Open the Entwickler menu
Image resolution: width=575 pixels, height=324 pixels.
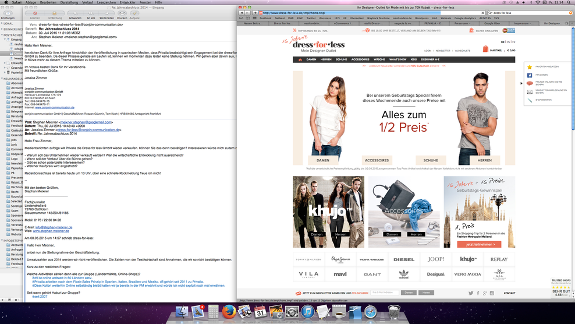tap(127, 2)
